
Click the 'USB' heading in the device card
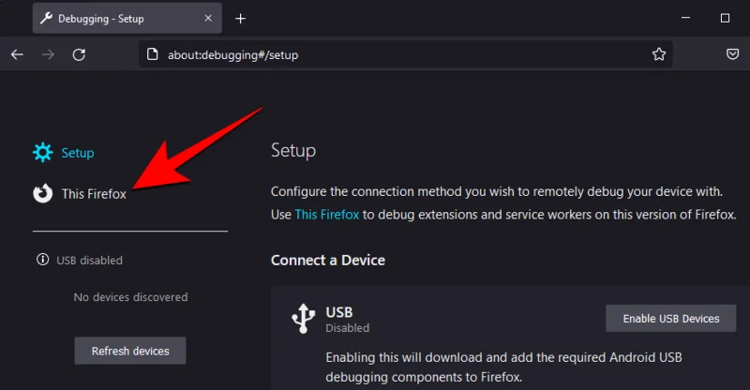(x=339, y=312)
